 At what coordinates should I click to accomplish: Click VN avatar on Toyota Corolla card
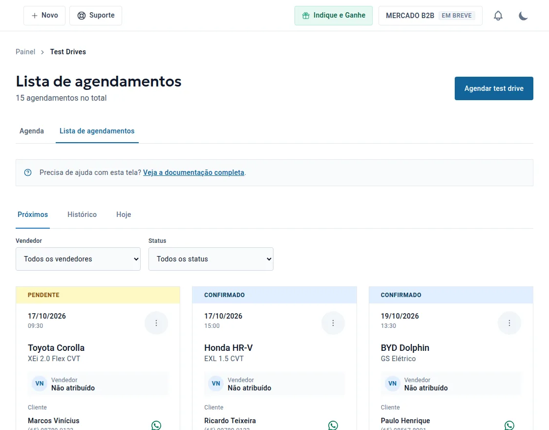point(40,384)
